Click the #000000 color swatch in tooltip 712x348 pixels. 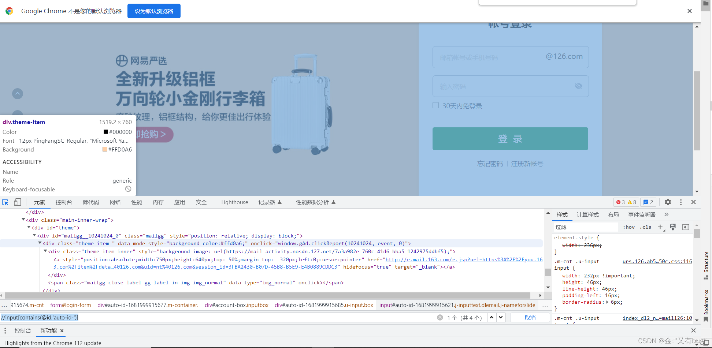(106, 132)
